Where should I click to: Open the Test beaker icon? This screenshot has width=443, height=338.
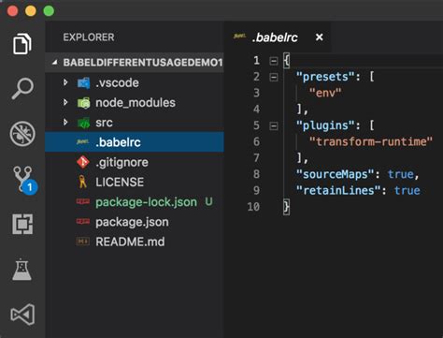tap(21, 270)
